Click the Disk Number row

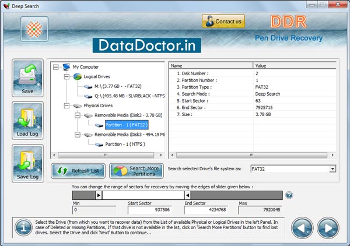[x=253, y=73]
